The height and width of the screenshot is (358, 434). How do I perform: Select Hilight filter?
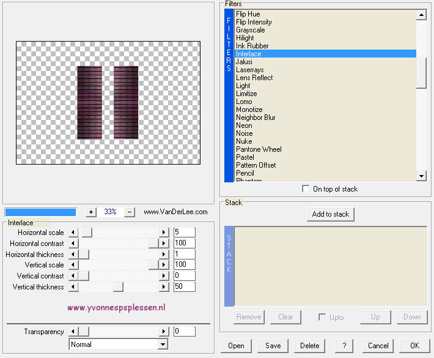tap(325, 38)
